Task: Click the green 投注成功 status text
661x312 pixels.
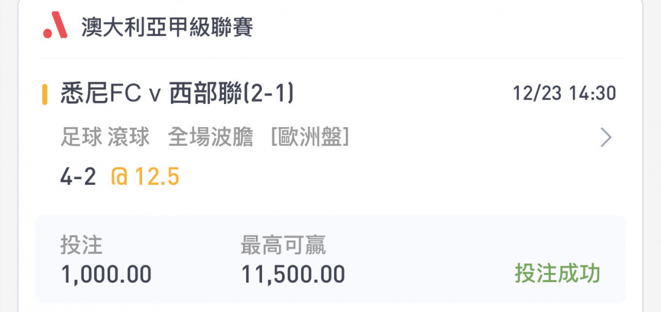Action: (558, 274)
